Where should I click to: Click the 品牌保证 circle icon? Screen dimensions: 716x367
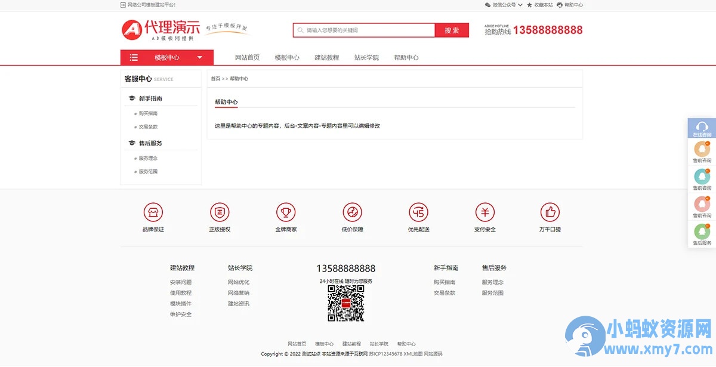pos(153,212)
